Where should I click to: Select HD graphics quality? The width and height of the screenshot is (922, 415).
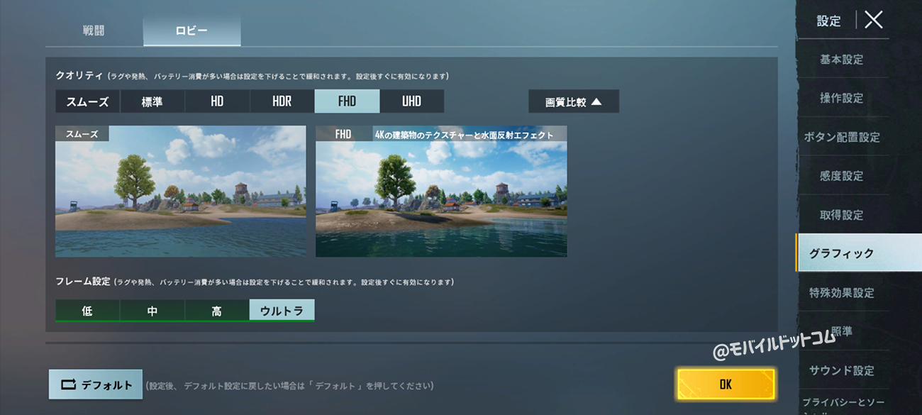217,101
